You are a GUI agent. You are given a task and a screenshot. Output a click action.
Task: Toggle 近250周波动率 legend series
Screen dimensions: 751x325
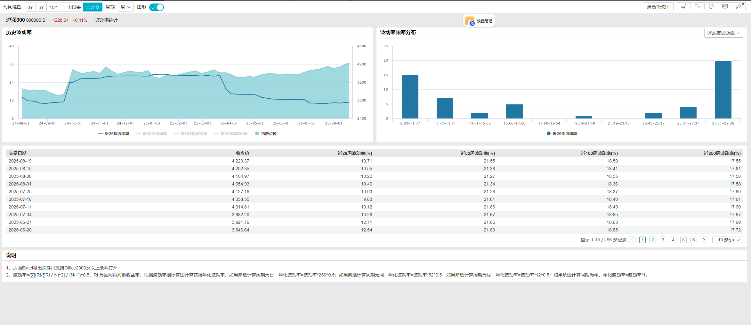pyautogui.click(x=231, y=134)
